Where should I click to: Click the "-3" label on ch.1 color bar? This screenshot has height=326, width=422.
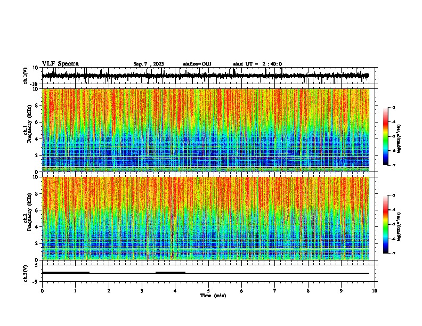pos(393,107)
